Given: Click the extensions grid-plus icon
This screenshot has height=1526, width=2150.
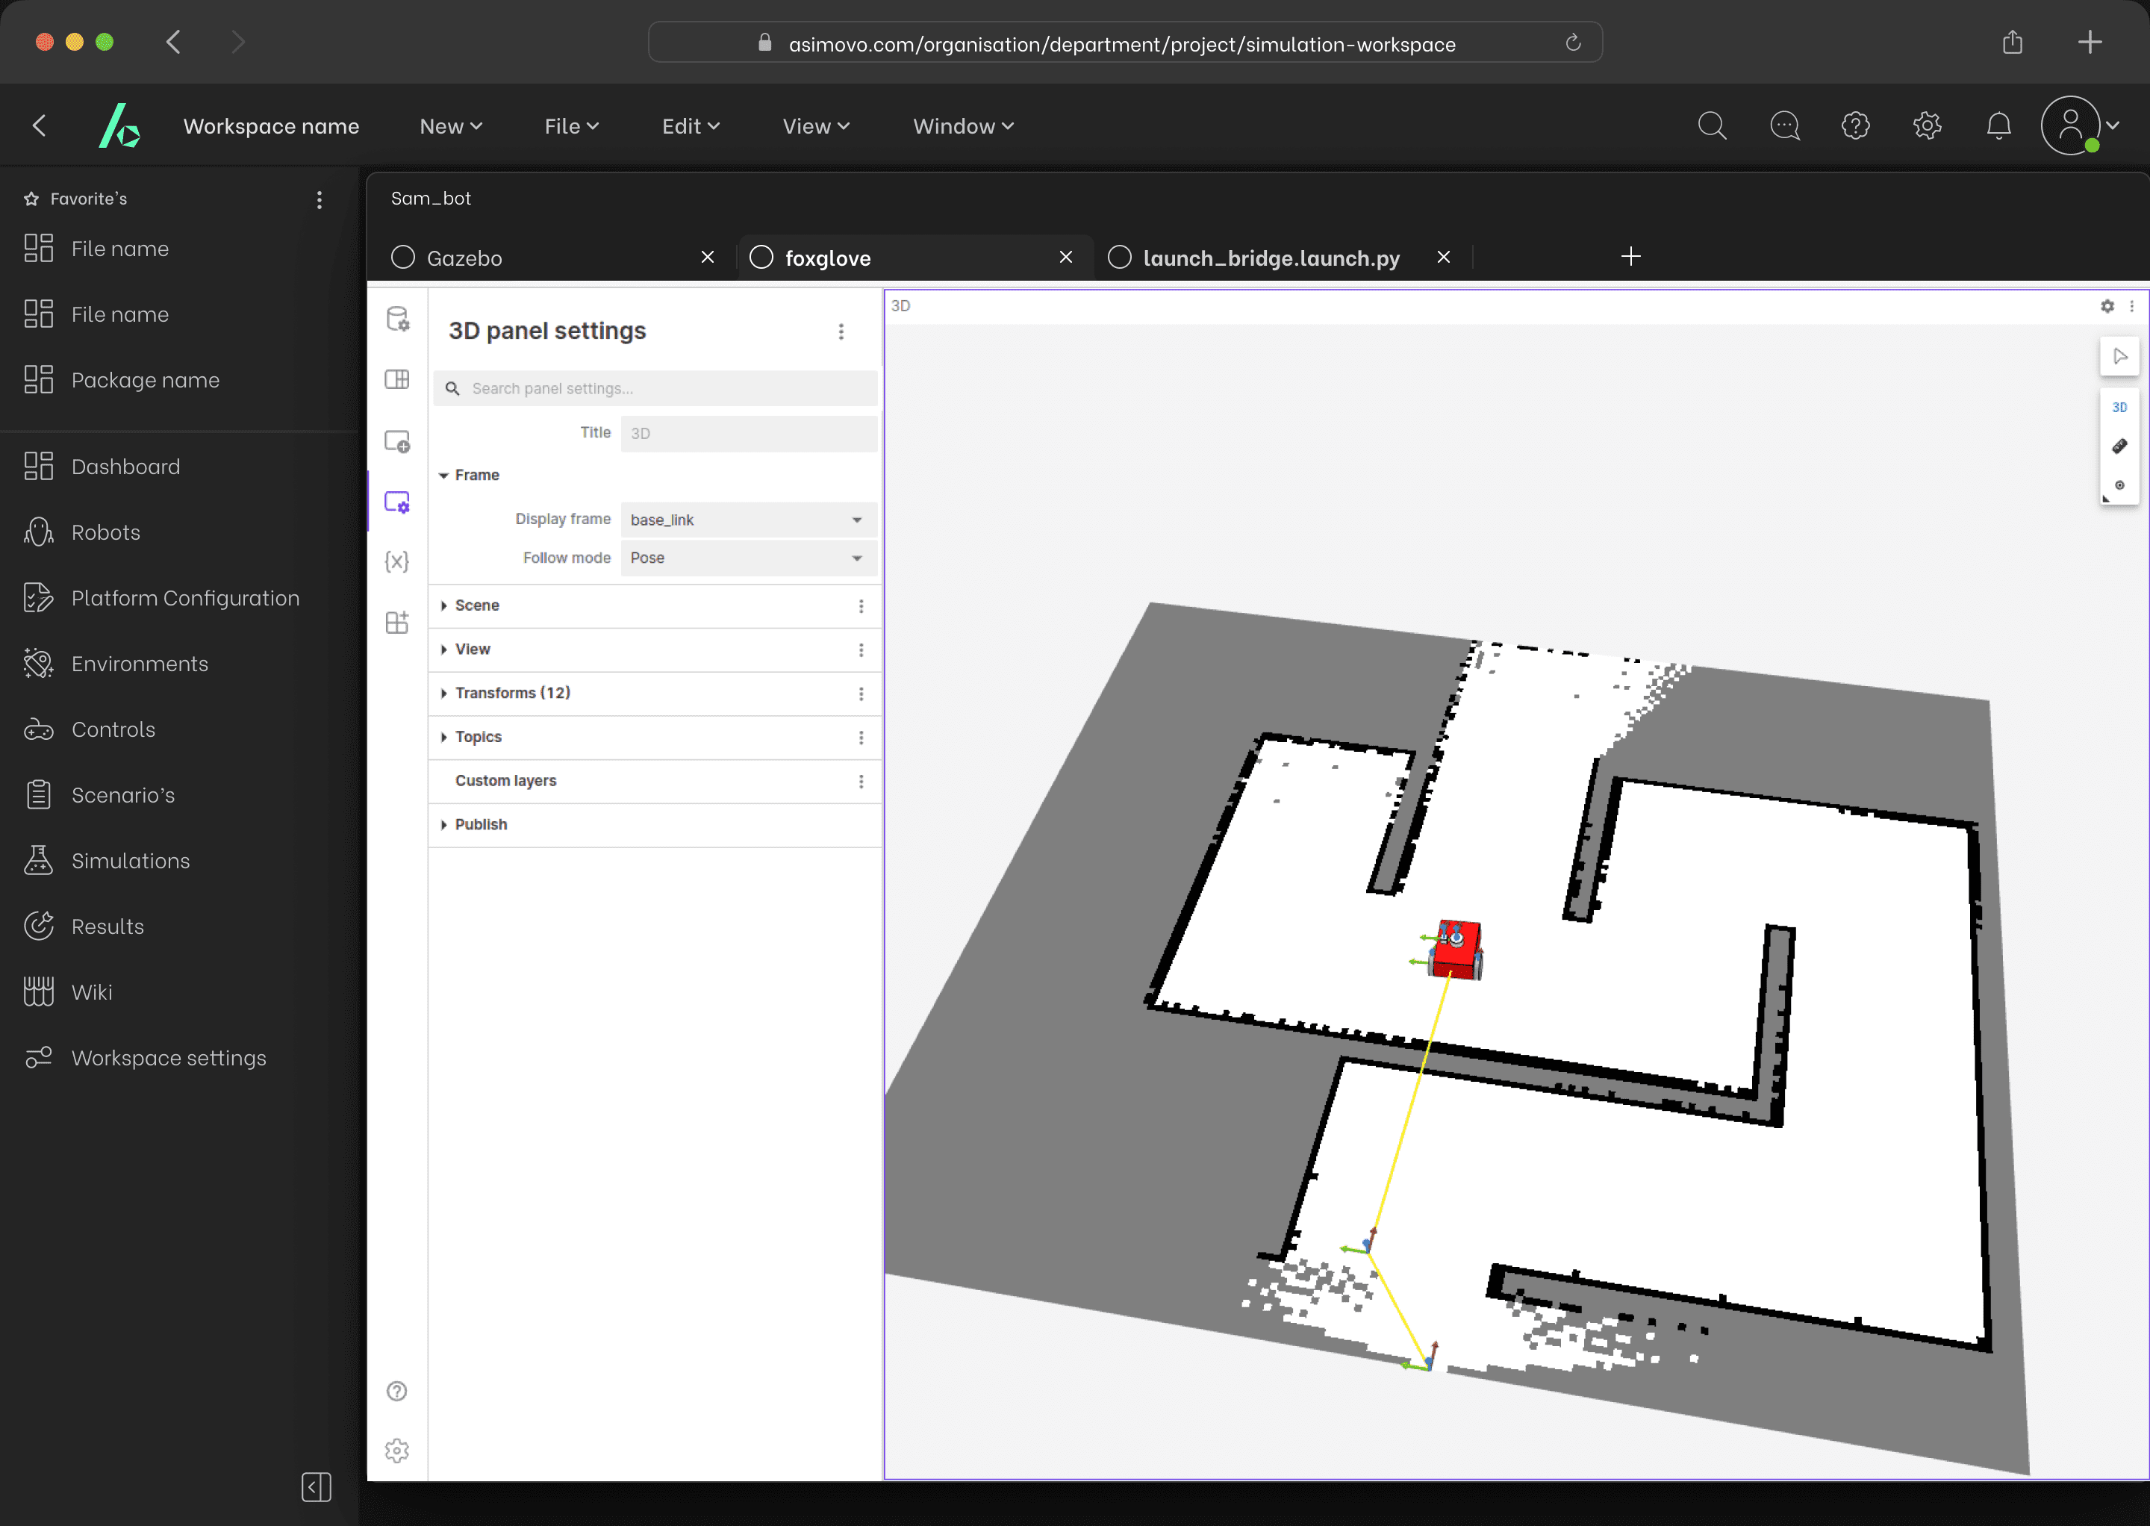Looking at the screenshot, I should [x=397, y=622].
